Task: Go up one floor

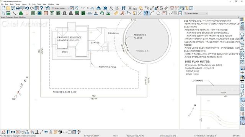Action: coord(92,8)
